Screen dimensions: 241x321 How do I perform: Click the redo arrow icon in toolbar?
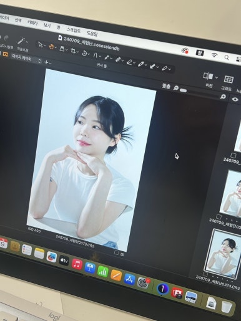[6, 38]
